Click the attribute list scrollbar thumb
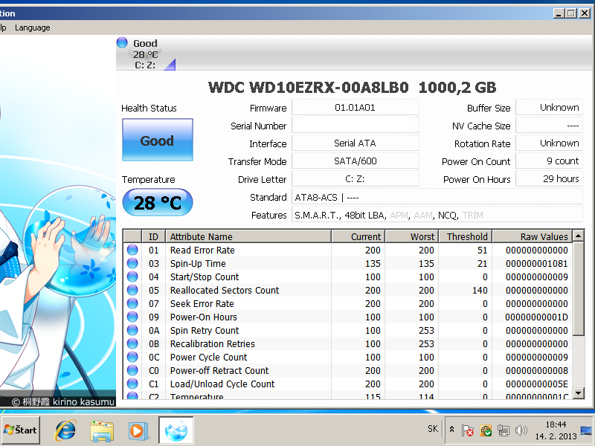Image resolution: width=595 pixels, height=446 pixels. (x=578, y=288)
